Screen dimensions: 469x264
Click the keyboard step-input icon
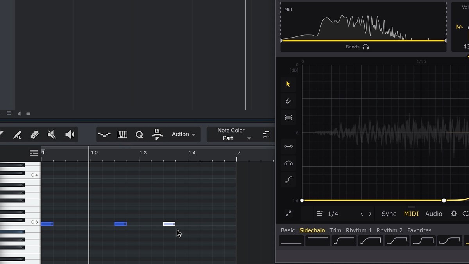[122, 135]
